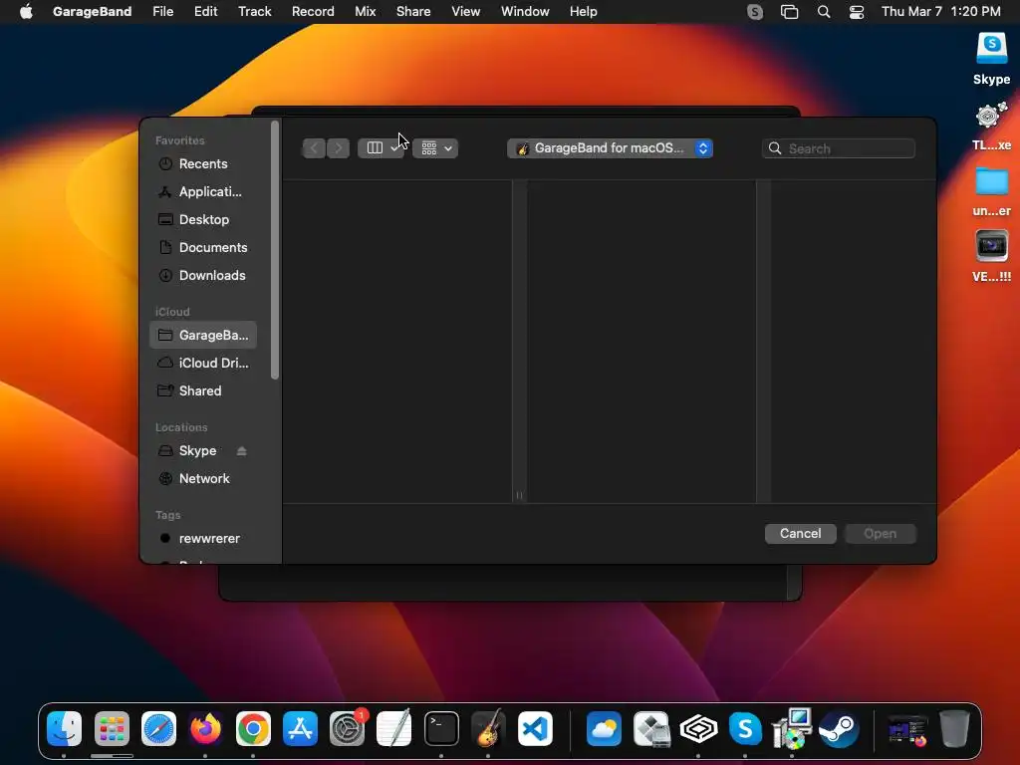Open Launchpad from the Dock
1020x765 pixels.
(x=112, y=728)
